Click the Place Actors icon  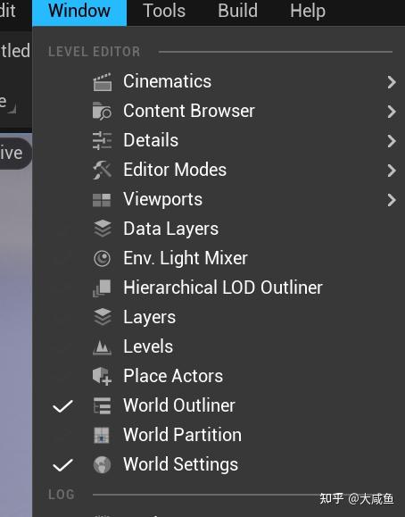[x=103, y=376]
